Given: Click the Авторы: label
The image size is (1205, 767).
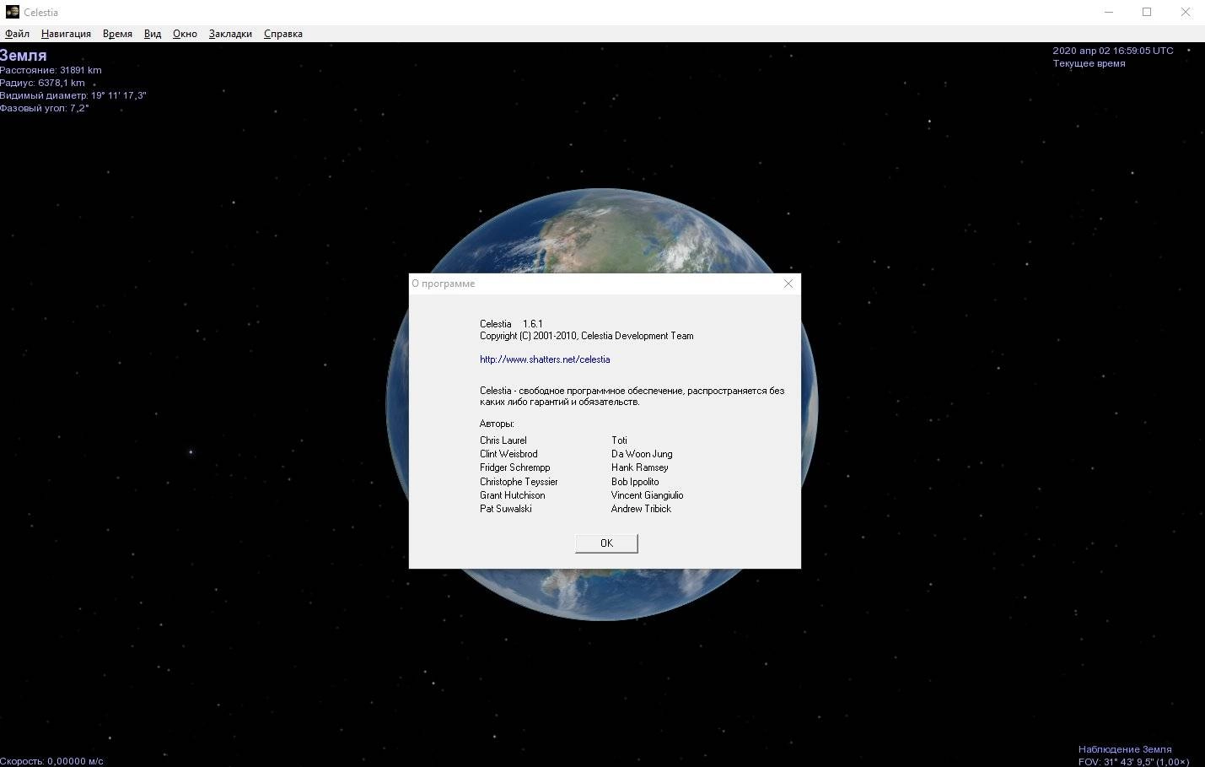Looking at the screenshot, I should [x=497, y=424].
